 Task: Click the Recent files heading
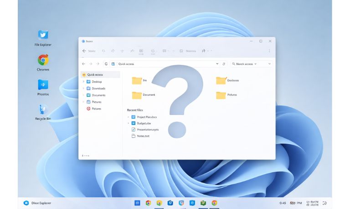pos(135,110)
